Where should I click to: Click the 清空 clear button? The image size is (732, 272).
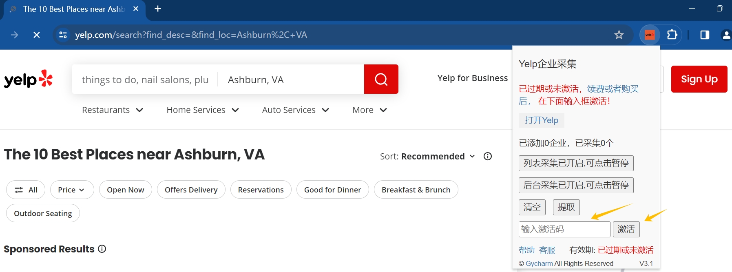coord(532,207)
